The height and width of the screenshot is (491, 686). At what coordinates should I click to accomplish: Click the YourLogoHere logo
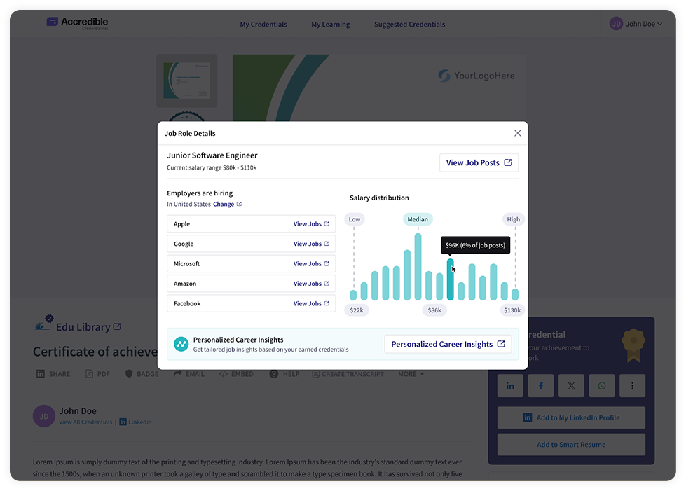476,76
